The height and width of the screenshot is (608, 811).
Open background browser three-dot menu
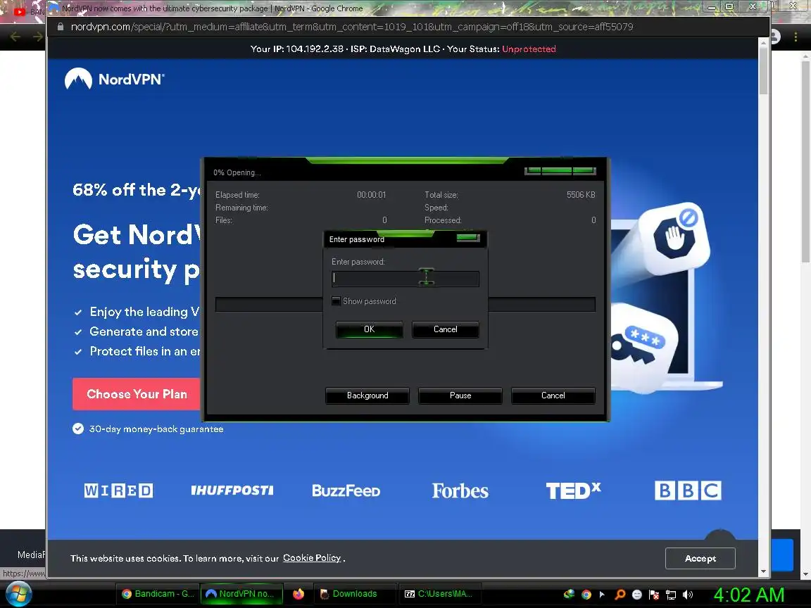[796, 36]
